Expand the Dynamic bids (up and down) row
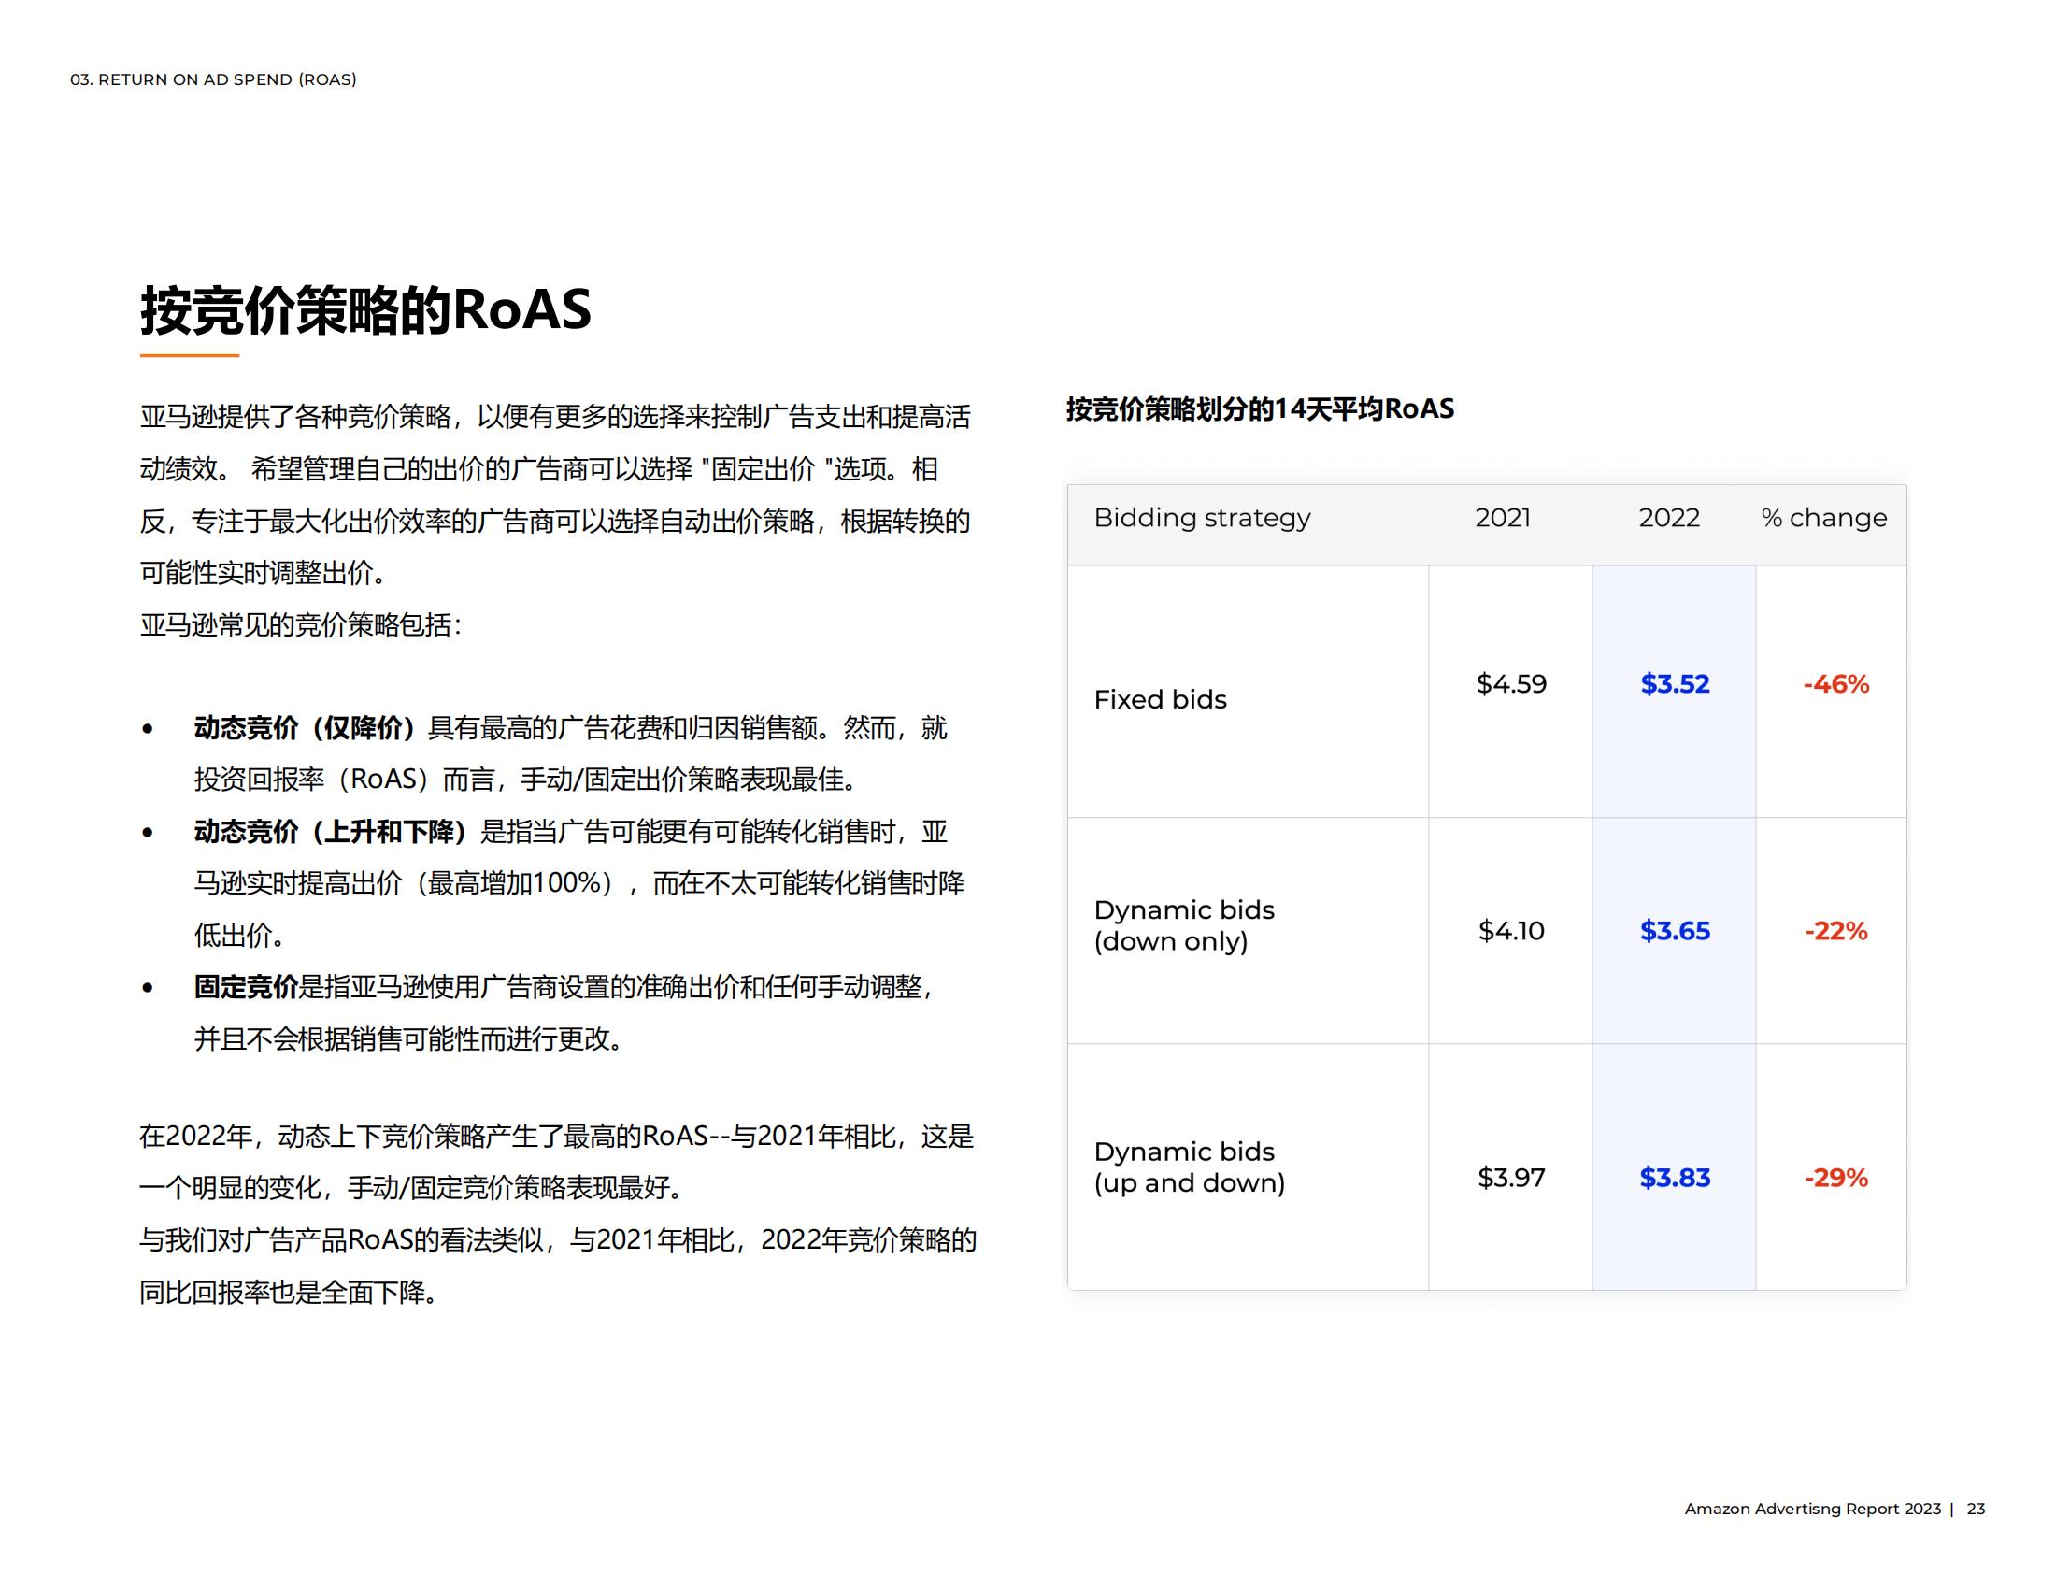The image size is (2056, 1589). 1188,1167
